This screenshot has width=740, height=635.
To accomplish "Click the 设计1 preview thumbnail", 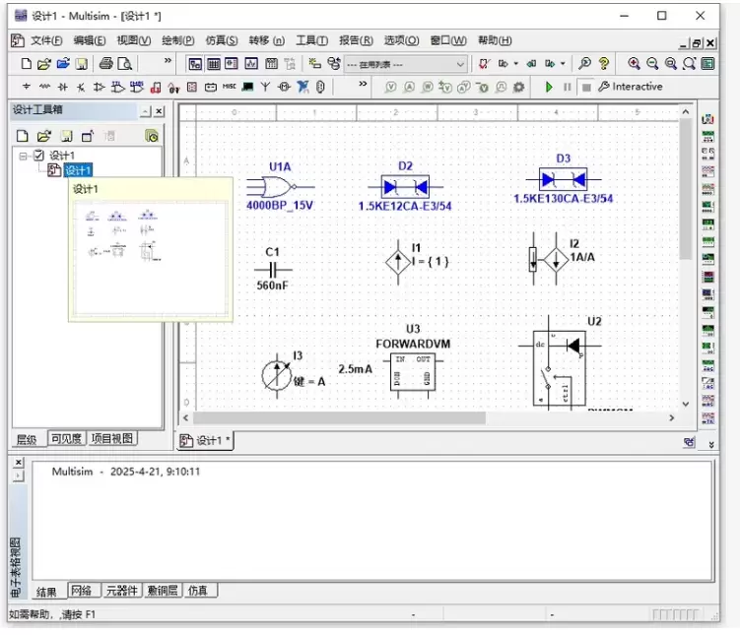I will tap(151, 258).
